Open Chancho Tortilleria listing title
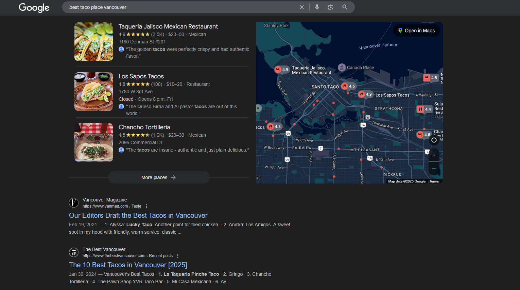 144,127
